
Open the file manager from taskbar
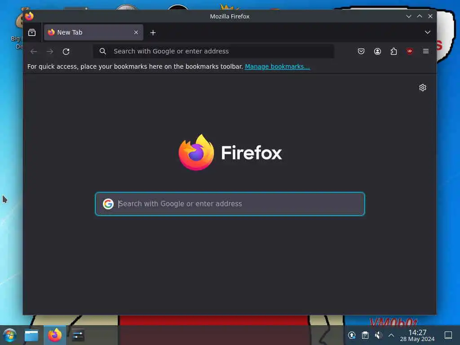32,336
